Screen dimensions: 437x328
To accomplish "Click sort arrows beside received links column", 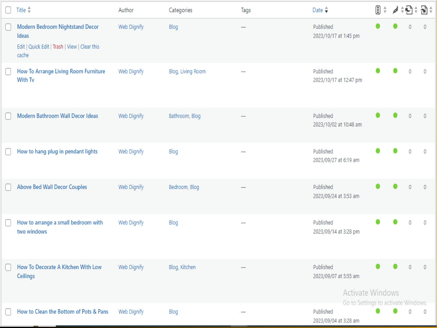I will pyautogui.click(x=431, y=10).
